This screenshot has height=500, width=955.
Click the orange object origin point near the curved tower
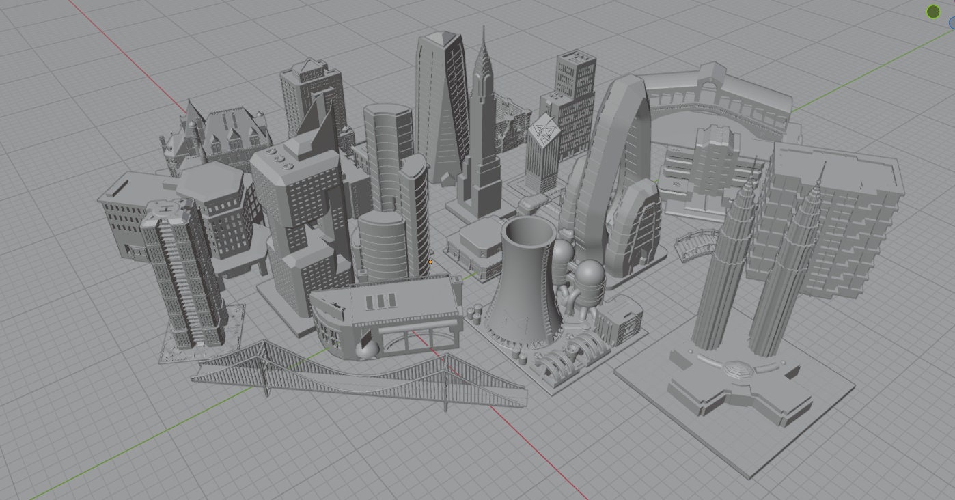coord(430,262)
